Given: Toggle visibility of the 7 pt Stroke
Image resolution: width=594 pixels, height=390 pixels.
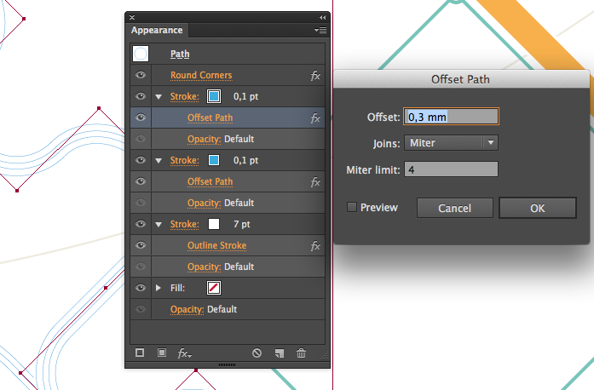Looking at the screenshot, I should click(x=140, y=225).
